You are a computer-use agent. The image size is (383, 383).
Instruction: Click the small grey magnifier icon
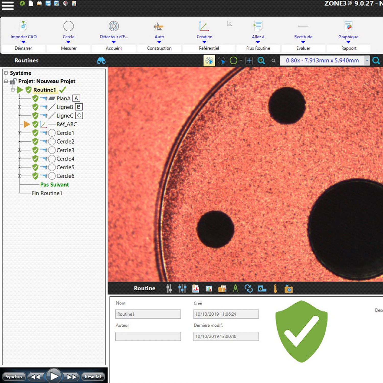coord(273,61)
